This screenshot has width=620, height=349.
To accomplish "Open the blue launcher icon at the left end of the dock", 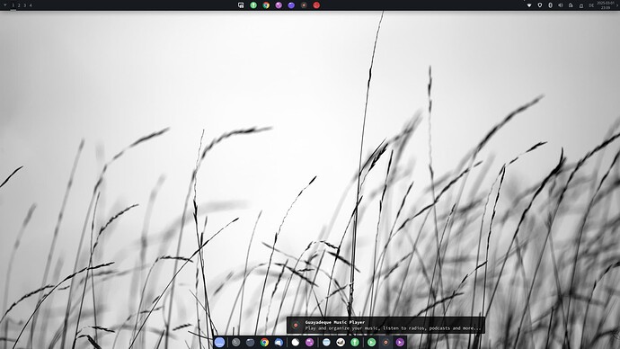I will click(x=220, y=343).
